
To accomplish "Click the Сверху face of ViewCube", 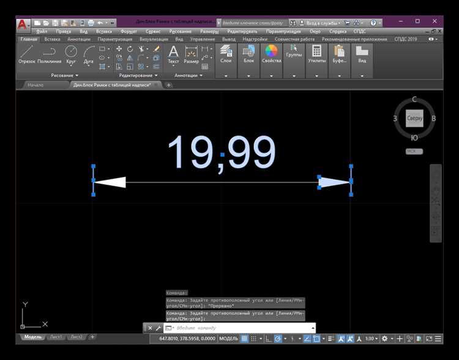I will (414, 118).
